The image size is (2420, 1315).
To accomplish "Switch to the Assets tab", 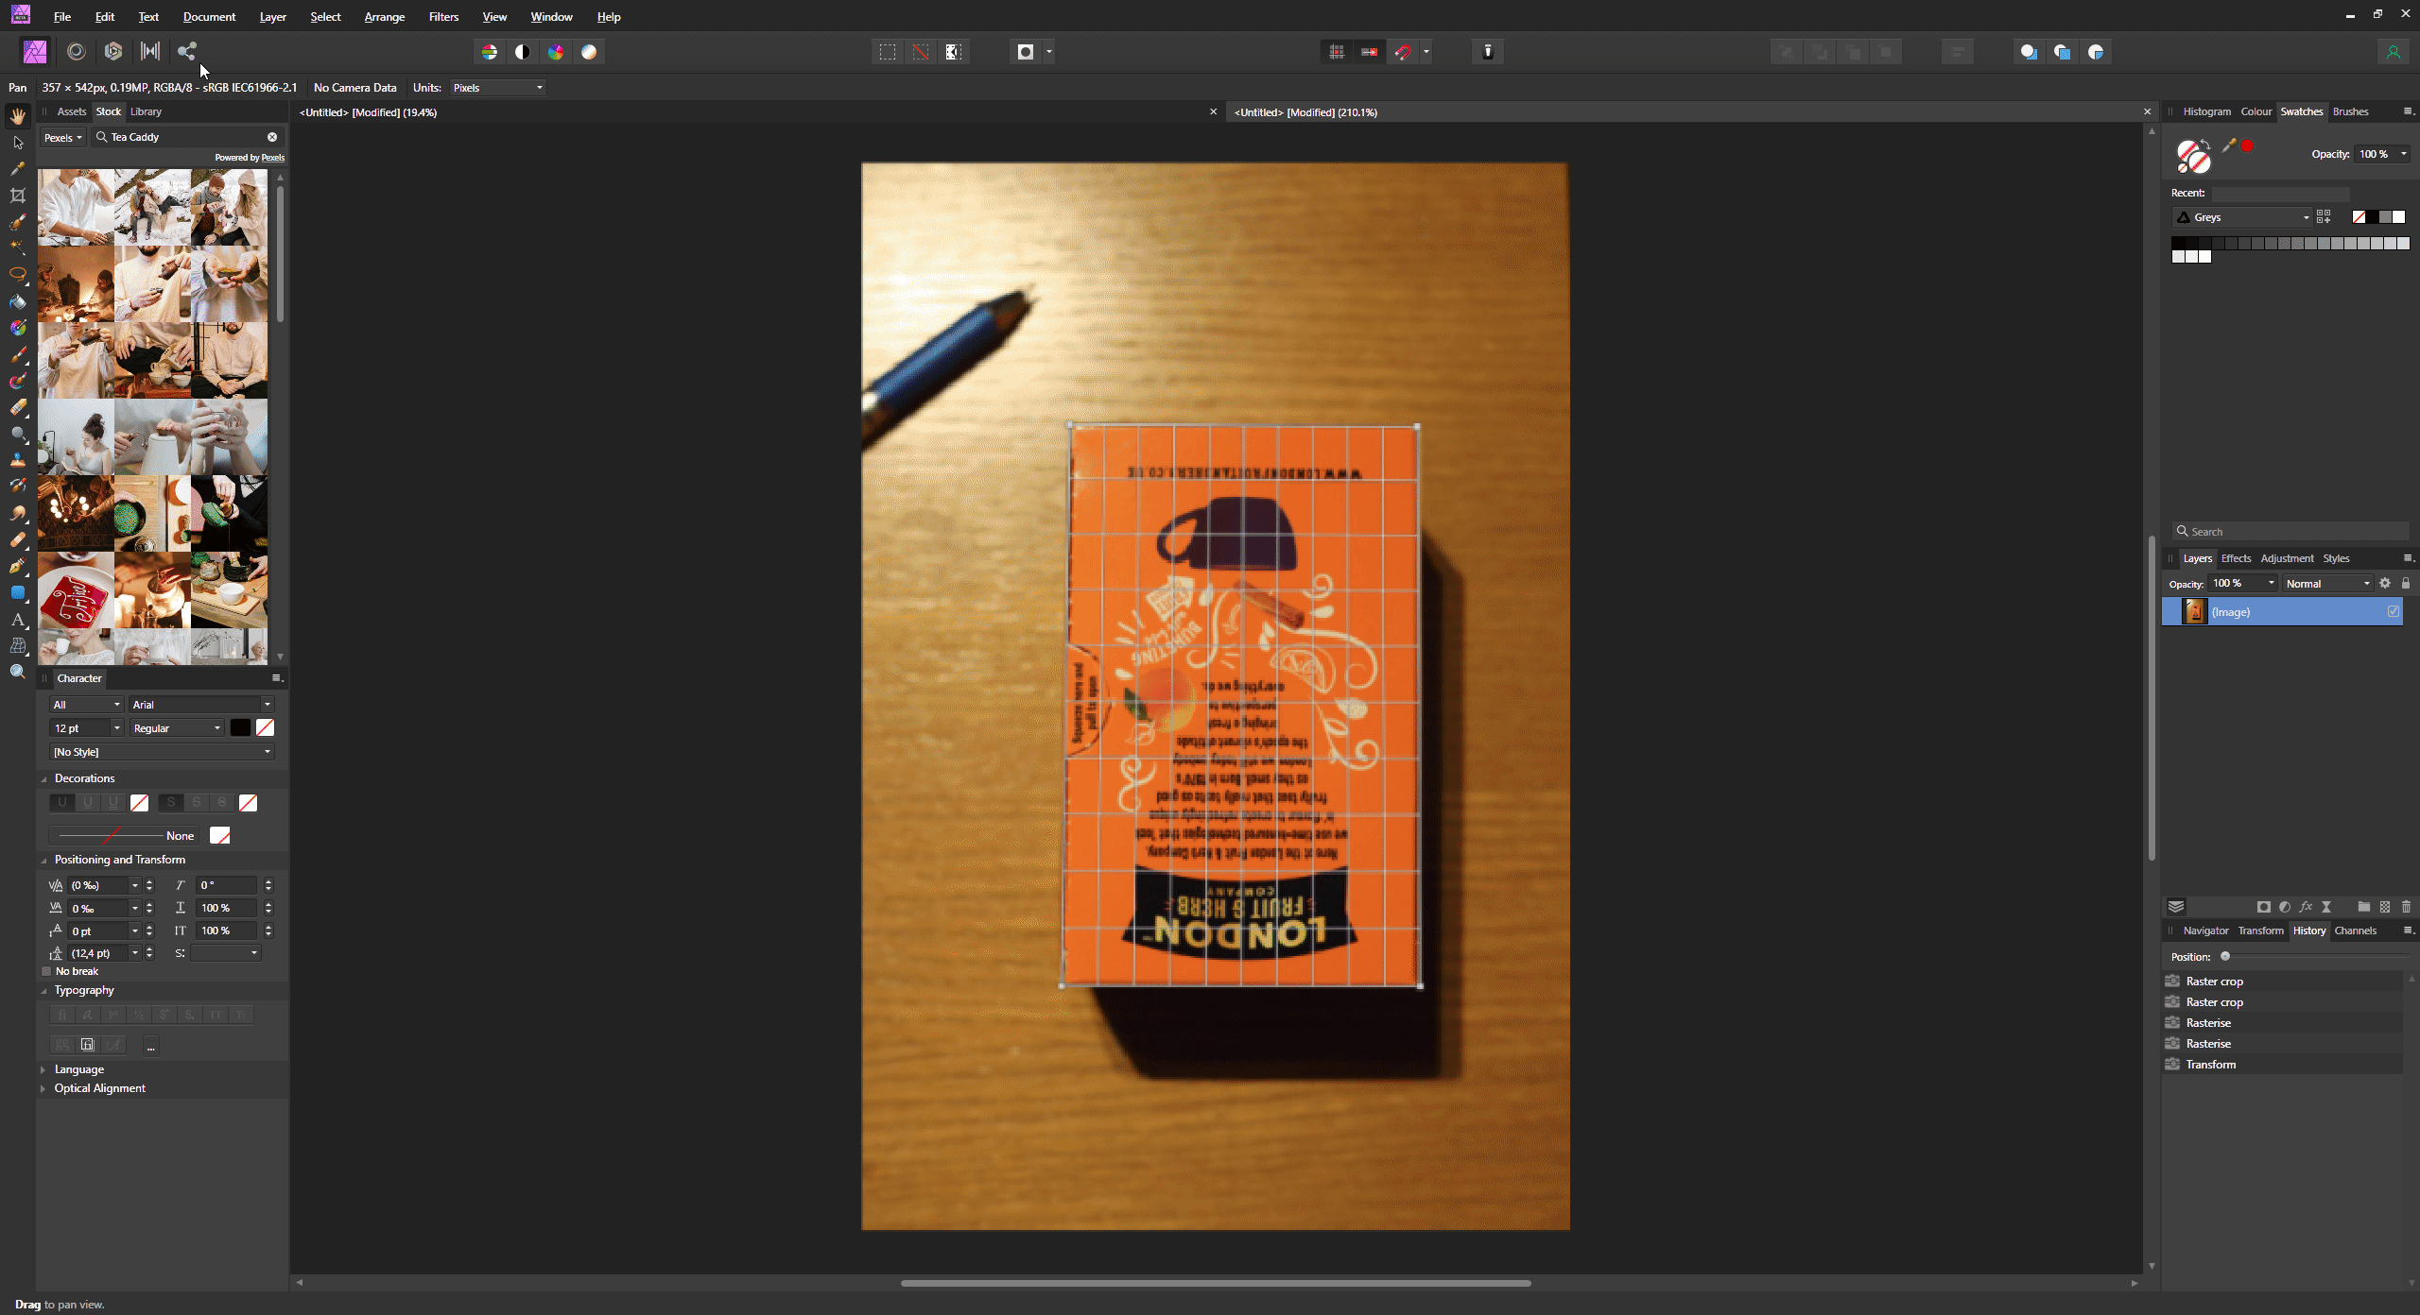I will pyautogui.click(x=71, y=111).
